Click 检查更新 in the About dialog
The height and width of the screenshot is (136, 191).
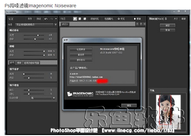(x=81, y=49)
